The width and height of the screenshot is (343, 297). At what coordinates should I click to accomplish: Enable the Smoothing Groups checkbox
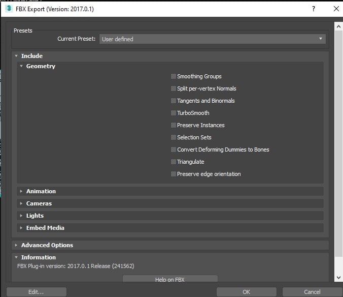click(173, 76)
